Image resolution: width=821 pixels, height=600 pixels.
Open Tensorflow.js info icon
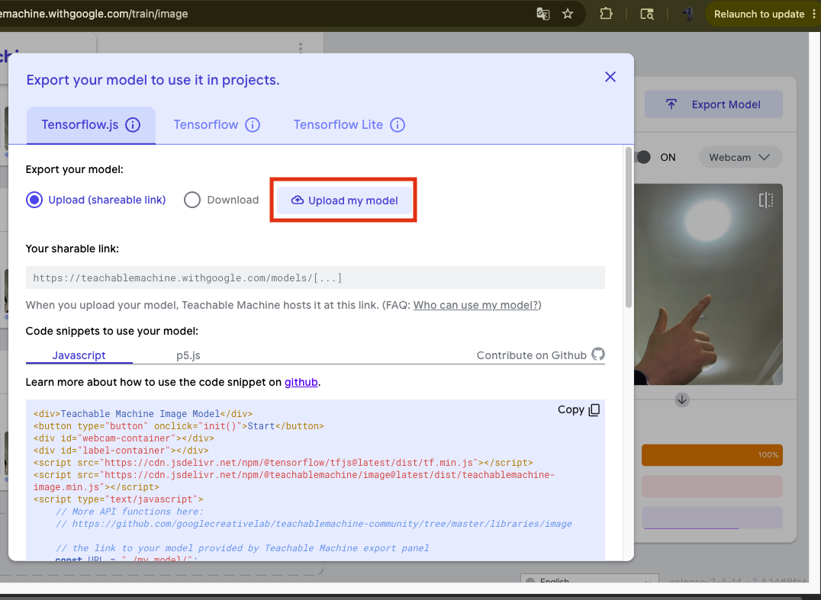point(133,125)
